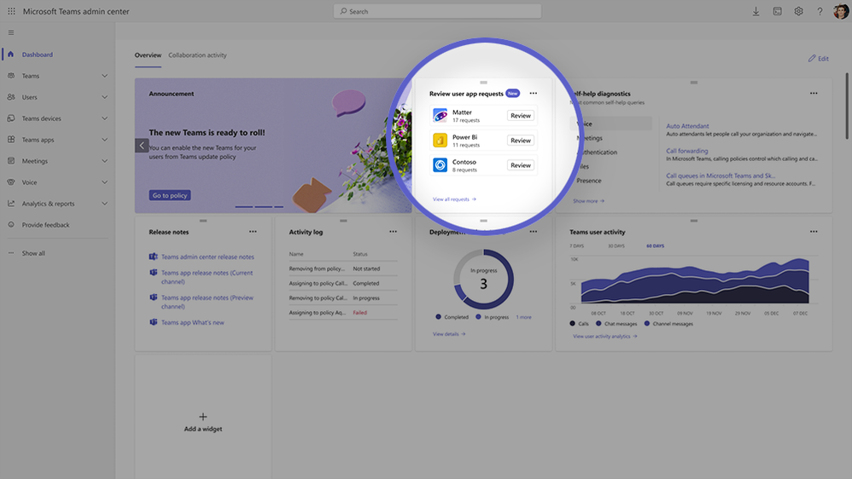Click the Analytics & reports sidebar icon
The image size is (852, 479).
coord(11,204)
